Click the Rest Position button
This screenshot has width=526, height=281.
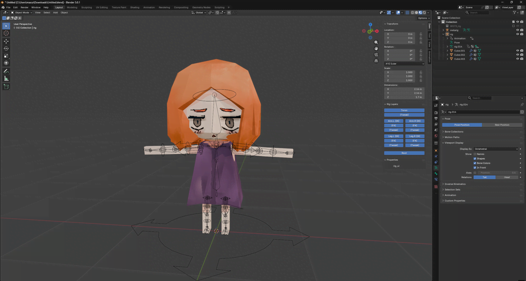tap(502, 125)
